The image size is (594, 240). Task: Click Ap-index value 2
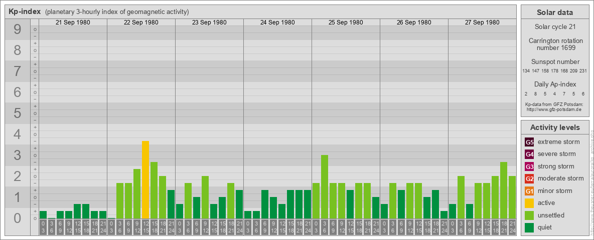pyautogui.click(x=526, y=93)
